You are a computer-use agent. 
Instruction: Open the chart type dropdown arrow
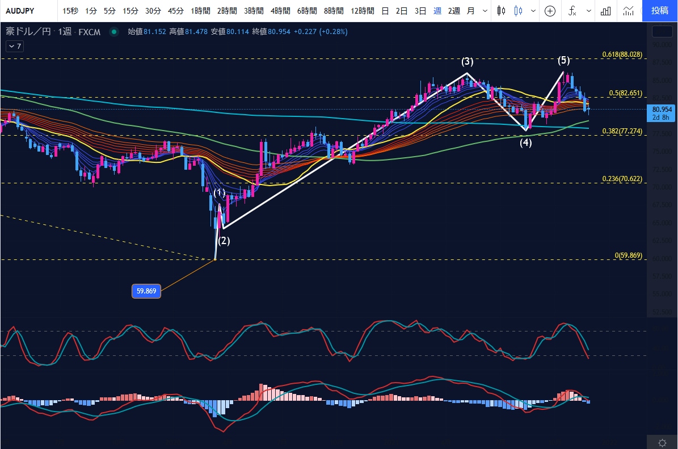pyautogui.click(x=533, y=11)
